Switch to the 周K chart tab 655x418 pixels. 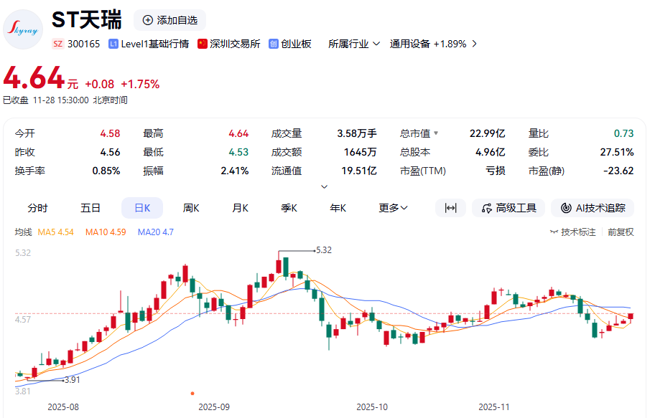point(191,208)
